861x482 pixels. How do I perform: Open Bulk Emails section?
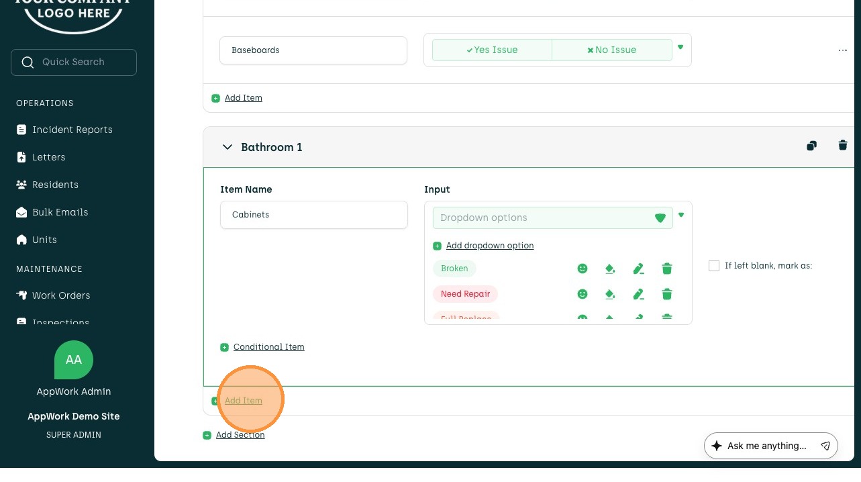[x=60, y=212]
